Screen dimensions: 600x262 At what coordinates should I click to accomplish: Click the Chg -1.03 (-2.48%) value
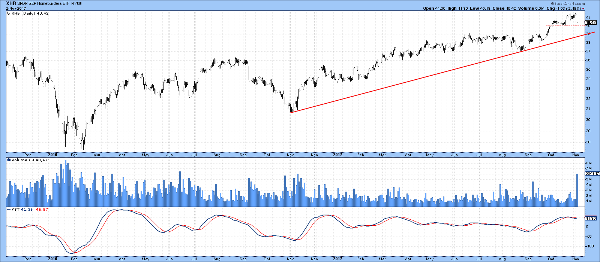coord(564,8)
